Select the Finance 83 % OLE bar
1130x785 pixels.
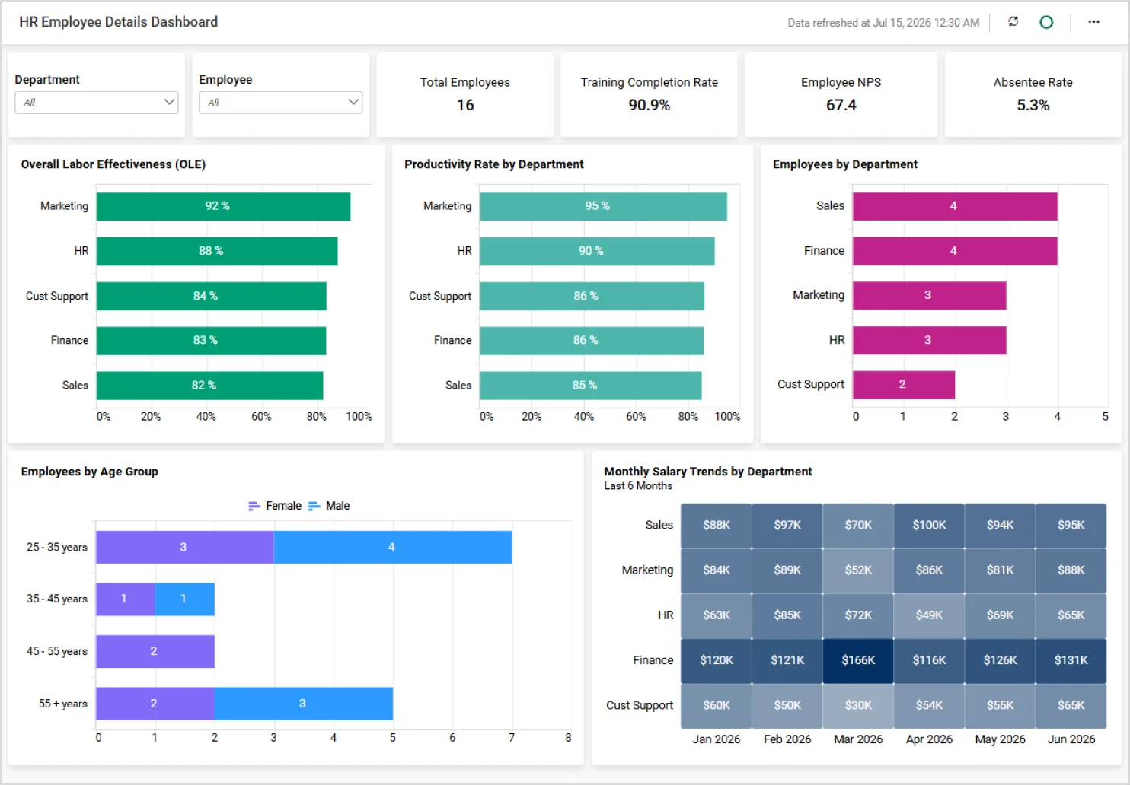pos(211,341)
